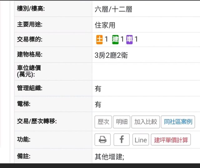
Task: Click the orange 土 land icon
Action: pyautogui.click(x=99, y=39)
